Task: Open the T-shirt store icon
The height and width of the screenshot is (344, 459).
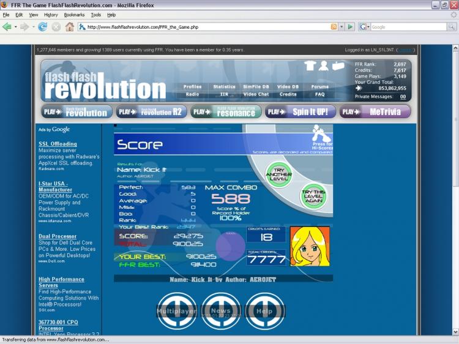Action: [x=310, y=65]
